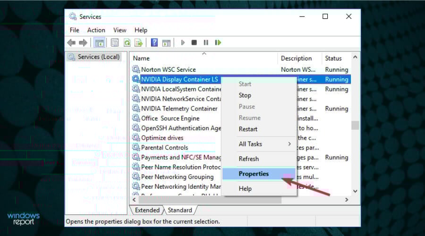Select the Office Source Engine service

click(x=170, y=118)
